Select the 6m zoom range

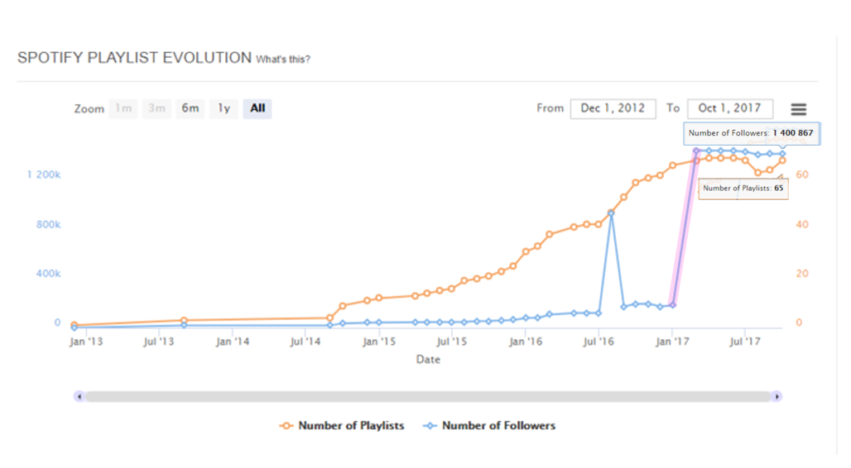(x=190, y=108)
